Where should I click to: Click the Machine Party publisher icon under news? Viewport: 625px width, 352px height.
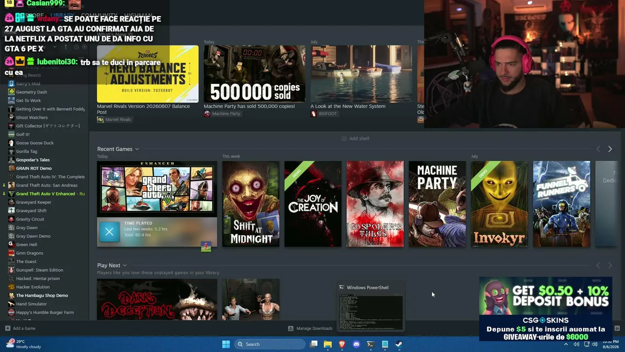(207, 114)
